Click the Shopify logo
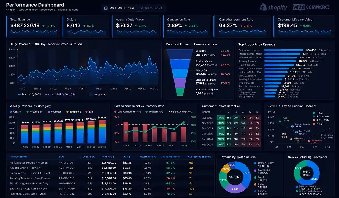339x198 pixels. point(273,7)
